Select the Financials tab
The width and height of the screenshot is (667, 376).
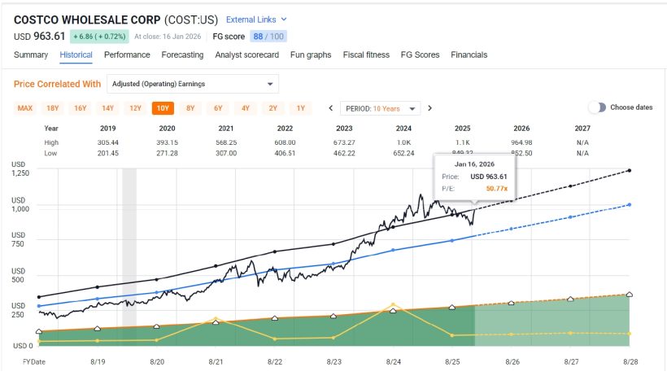pos(469,55)
